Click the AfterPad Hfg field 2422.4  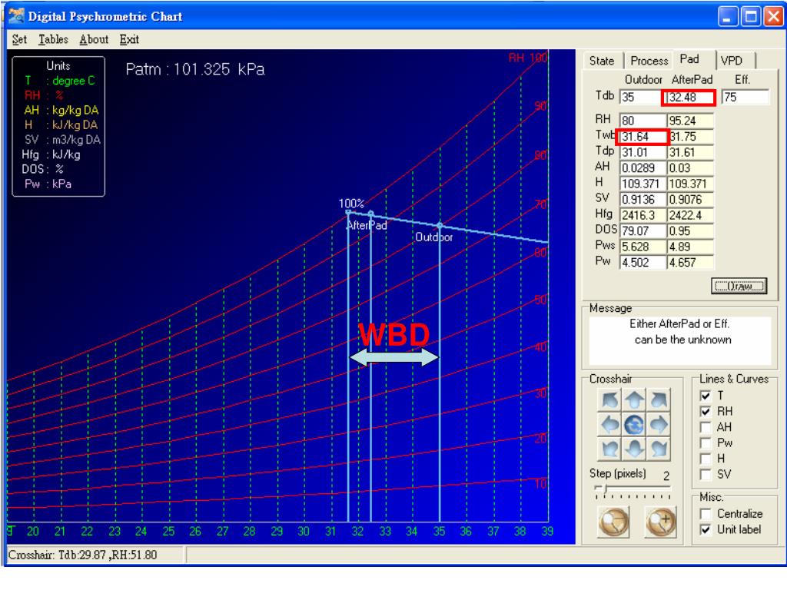click(690, 216)
